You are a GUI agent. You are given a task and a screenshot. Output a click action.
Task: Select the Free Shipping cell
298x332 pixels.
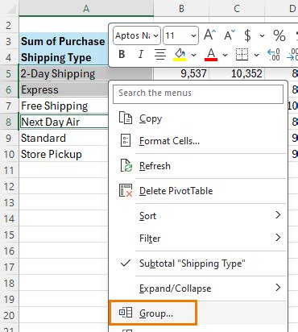[x=64, y=106]
